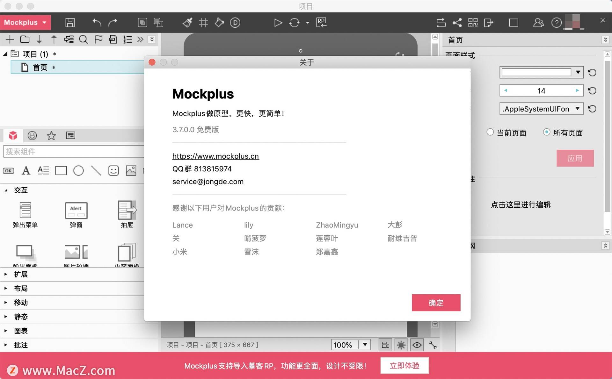Collapse the project tree root 项目 (1)

point(5,54)
